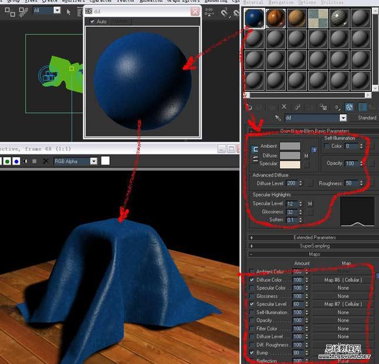Click the Ambient color swatch
This screenshot has height=364, width=379.
[290, 146]
